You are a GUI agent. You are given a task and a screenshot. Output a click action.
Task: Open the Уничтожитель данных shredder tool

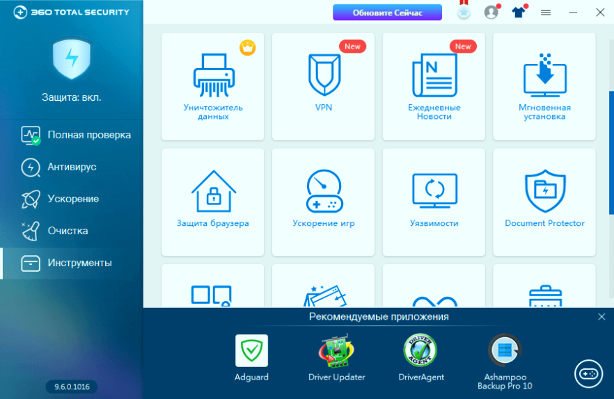point(212,86)
